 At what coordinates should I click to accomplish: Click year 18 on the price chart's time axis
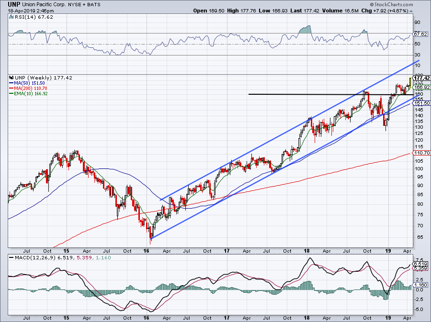click(306, 251)
